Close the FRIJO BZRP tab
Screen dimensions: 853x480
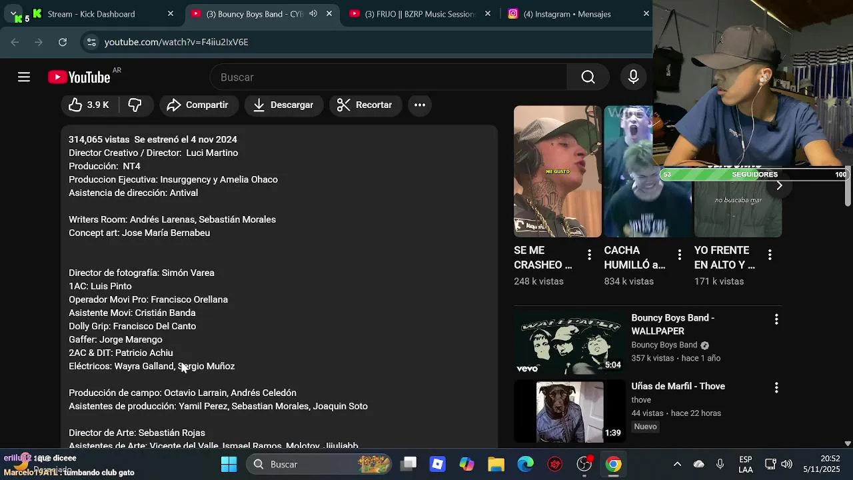[x=488, y=13]
